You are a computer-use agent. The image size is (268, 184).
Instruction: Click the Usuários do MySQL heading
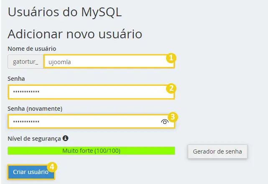[65, 12]
